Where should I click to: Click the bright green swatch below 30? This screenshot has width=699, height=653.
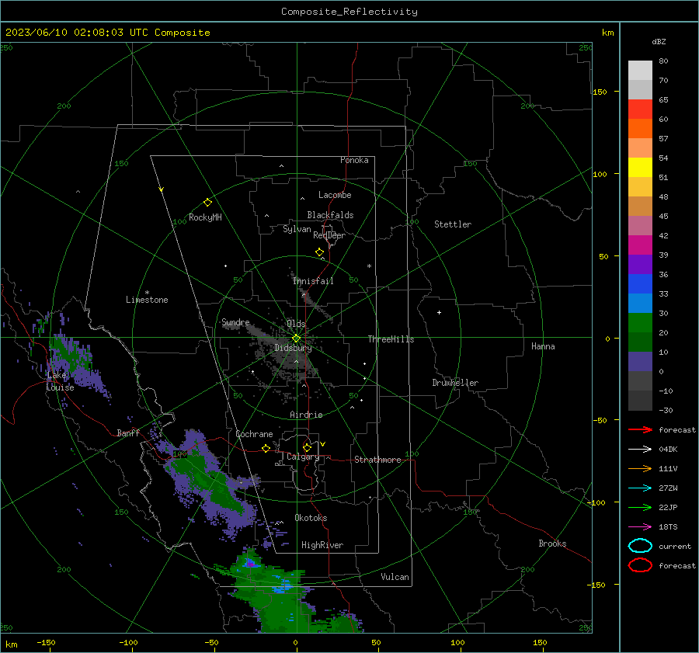[x=640, y=323]
